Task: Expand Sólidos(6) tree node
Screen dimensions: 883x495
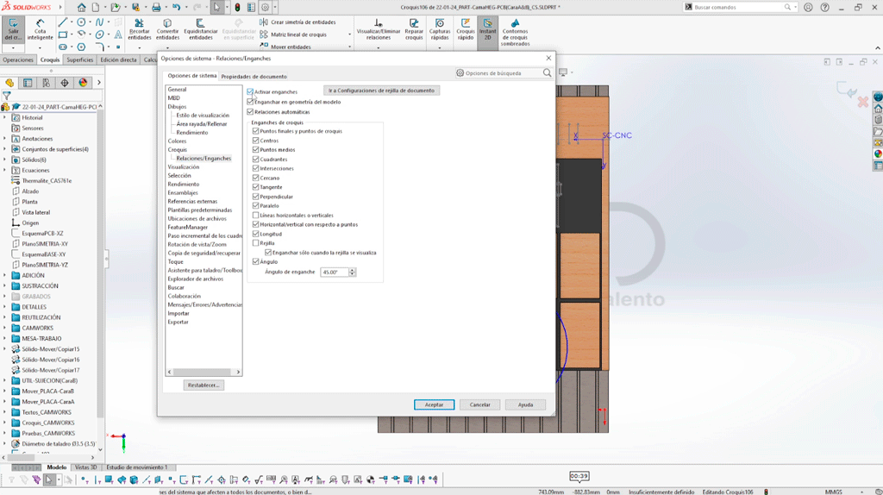Action: tap(5, 160)
